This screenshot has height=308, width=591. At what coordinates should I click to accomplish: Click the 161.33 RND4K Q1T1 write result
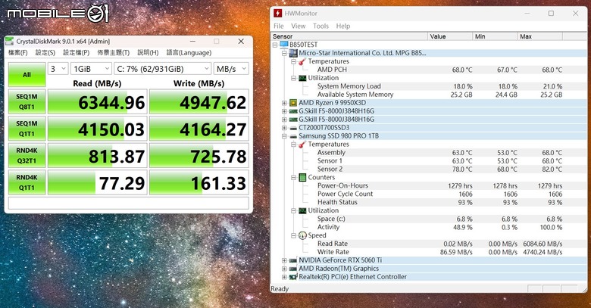point(199,182)
